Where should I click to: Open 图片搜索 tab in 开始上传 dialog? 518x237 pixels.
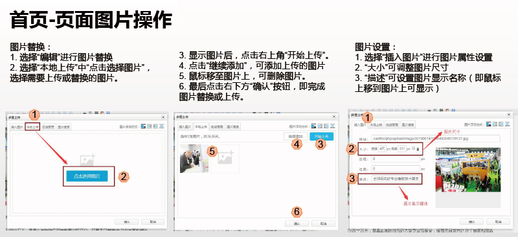click(x=233, y=127)
